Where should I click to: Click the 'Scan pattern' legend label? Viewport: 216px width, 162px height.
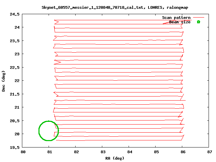(x=176, y=18)
